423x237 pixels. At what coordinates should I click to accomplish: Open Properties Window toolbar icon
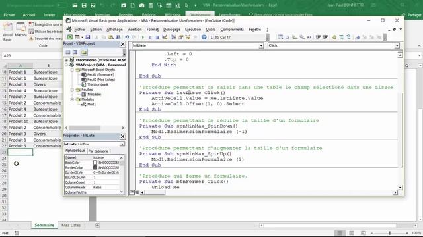pos(180,37)
